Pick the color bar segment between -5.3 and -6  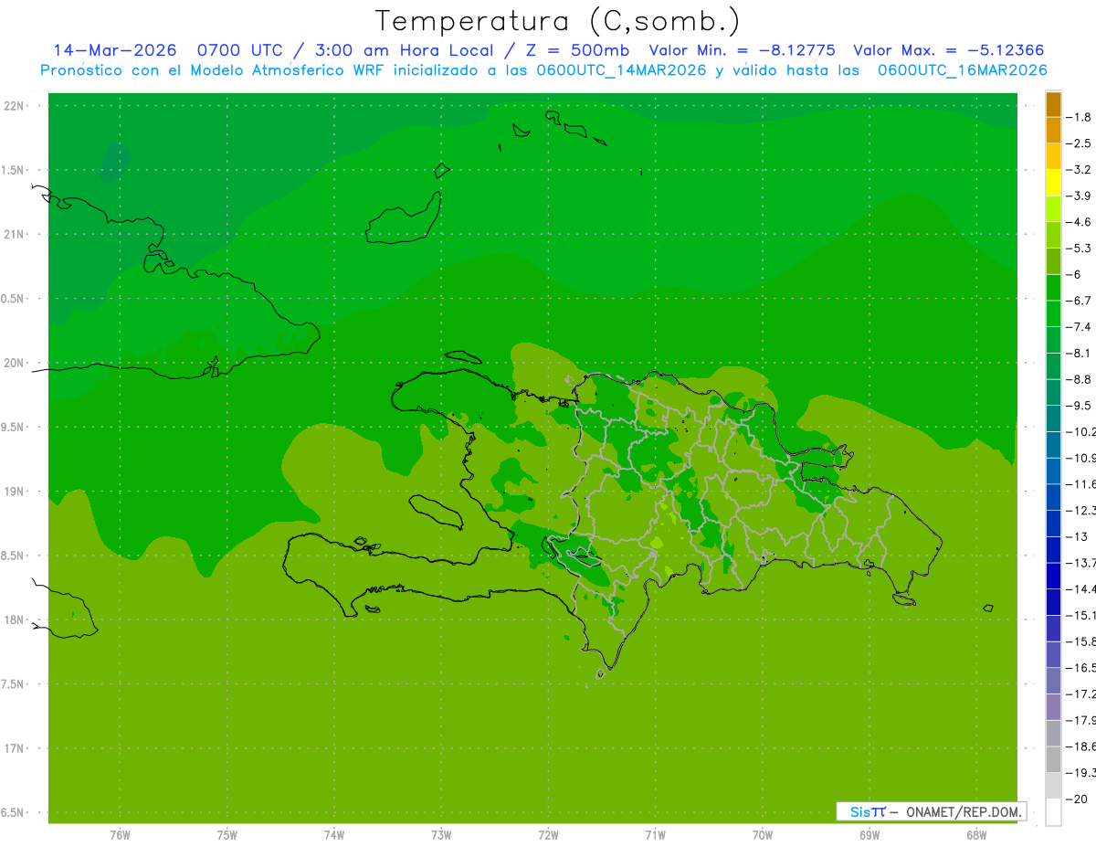(1053, 261)
